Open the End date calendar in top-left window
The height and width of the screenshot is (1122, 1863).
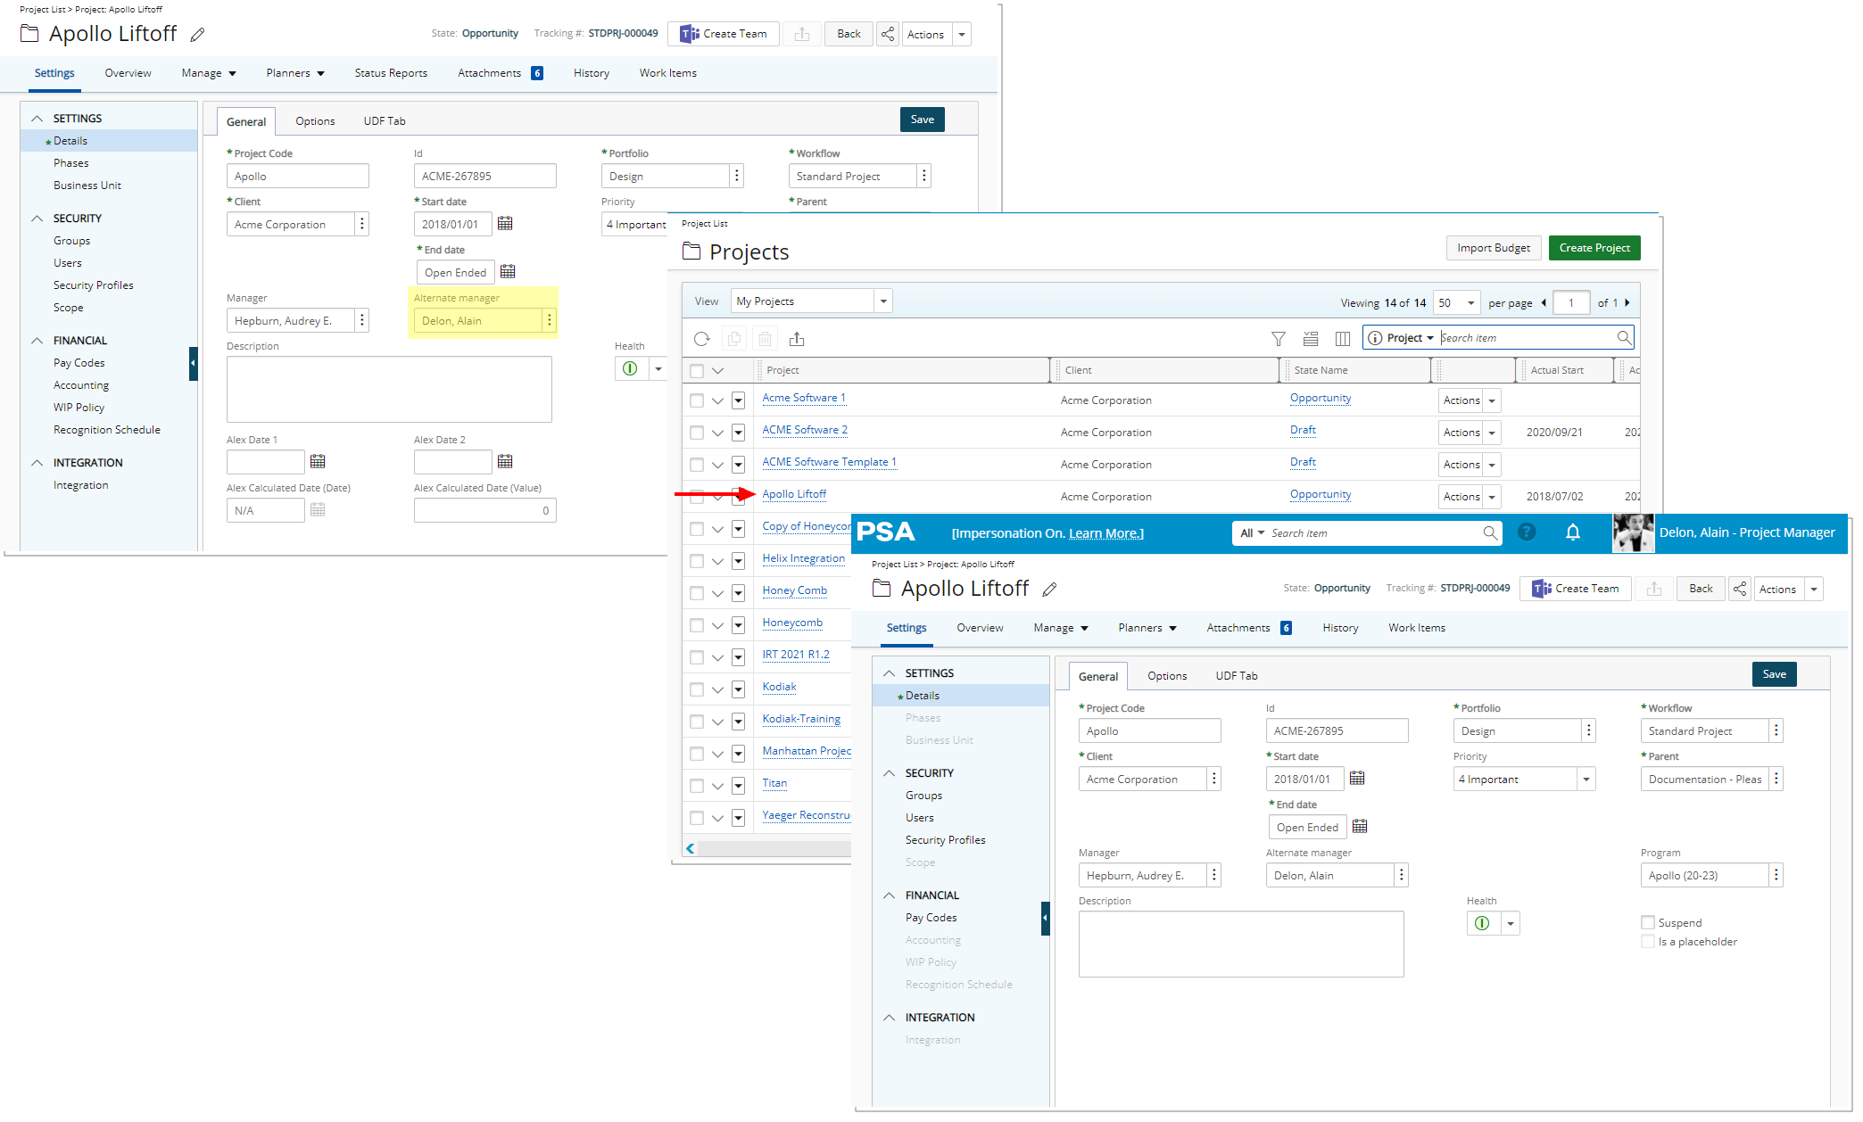(x=508, y=272)
